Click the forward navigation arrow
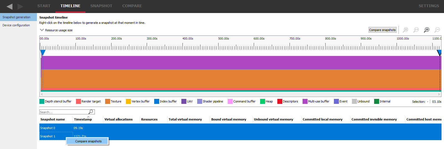 (x=20, y=6)
